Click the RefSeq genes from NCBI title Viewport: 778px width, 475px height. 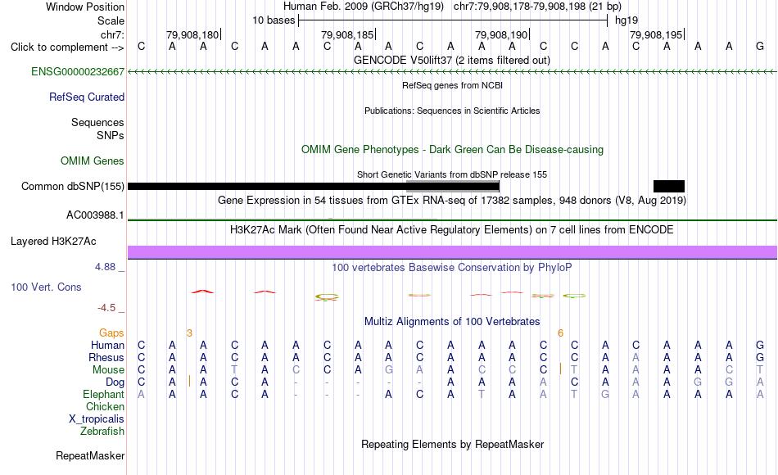click(x=452, y=85)
